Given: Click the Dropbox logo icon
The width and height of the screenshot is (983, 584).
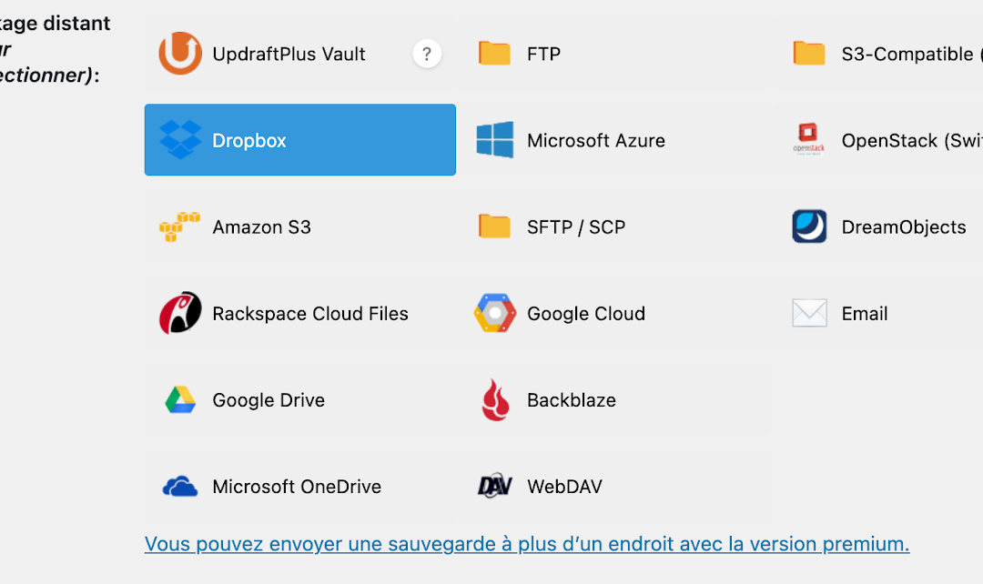Looking at the screenshot, I should [x=180, y=140].
